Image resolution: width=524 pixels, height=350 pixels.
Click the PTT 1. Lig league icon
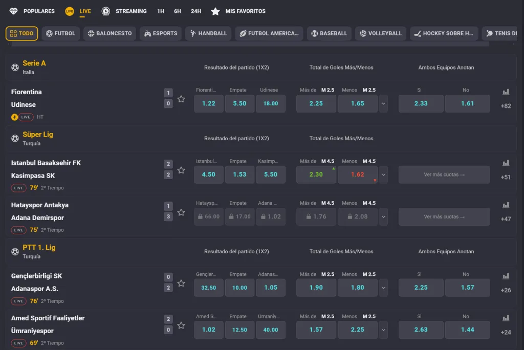(x=14, y=251)
